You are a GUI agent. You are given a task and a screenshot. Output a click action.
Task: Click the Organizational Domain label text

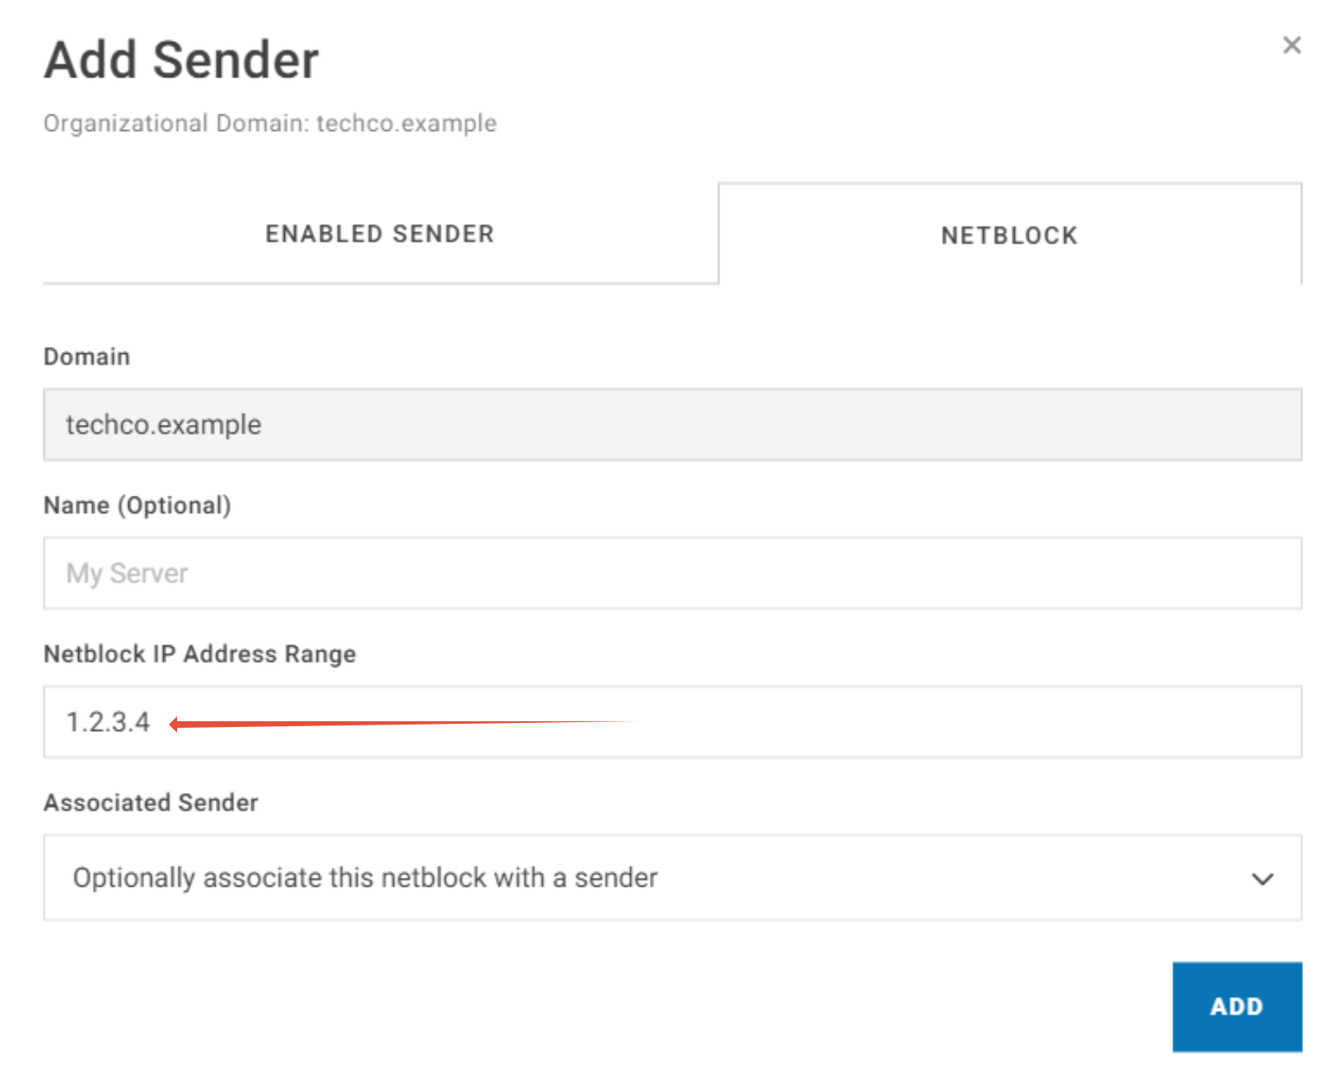click(270, 123)
